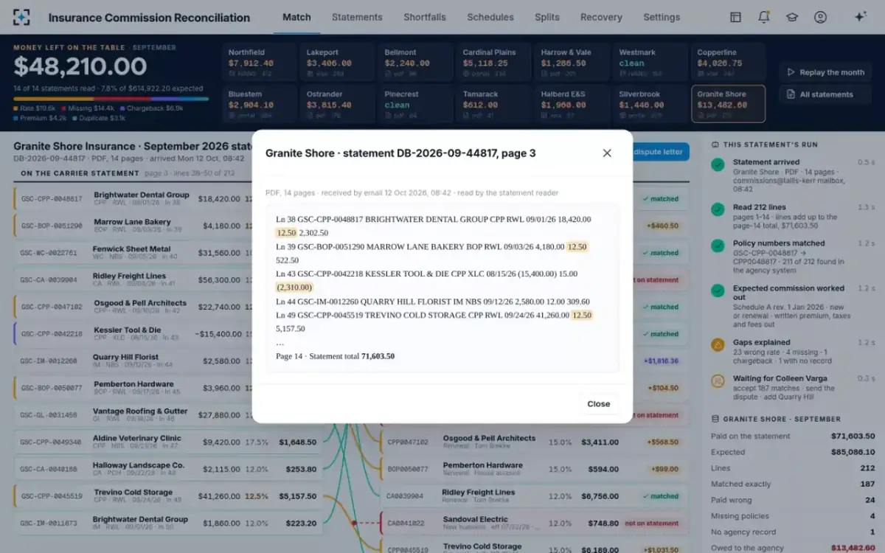Click the shortfall breakdown color bar
The height and width of the screenshot is (553, 885).
pos(111,99)
